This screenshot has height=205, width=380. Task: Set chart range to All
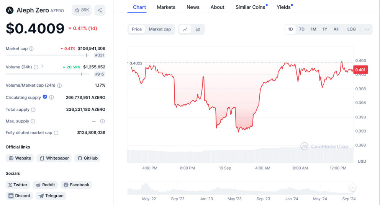tap(336, 29)
